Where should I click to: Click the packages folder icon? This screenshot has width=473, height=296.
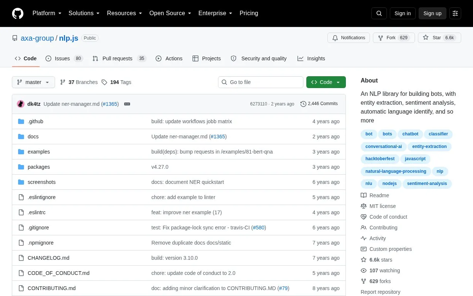click(x=21, y=167)
